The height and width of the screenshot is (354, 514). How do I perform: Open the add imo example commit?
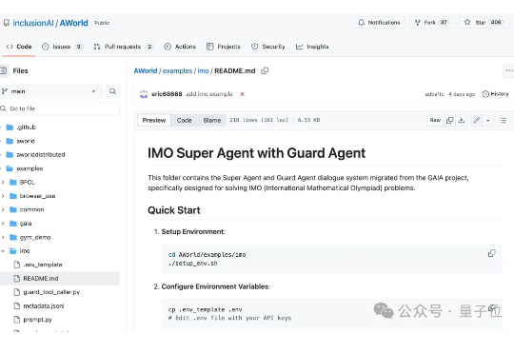[x=209, y=94]
